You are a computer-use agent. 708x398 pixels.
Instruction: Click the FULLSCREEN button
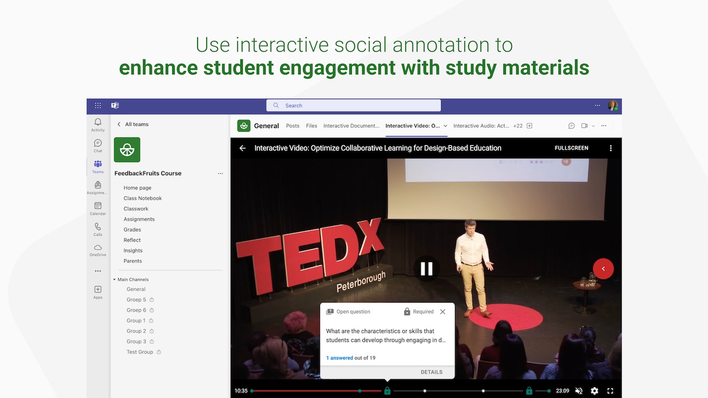572,148
